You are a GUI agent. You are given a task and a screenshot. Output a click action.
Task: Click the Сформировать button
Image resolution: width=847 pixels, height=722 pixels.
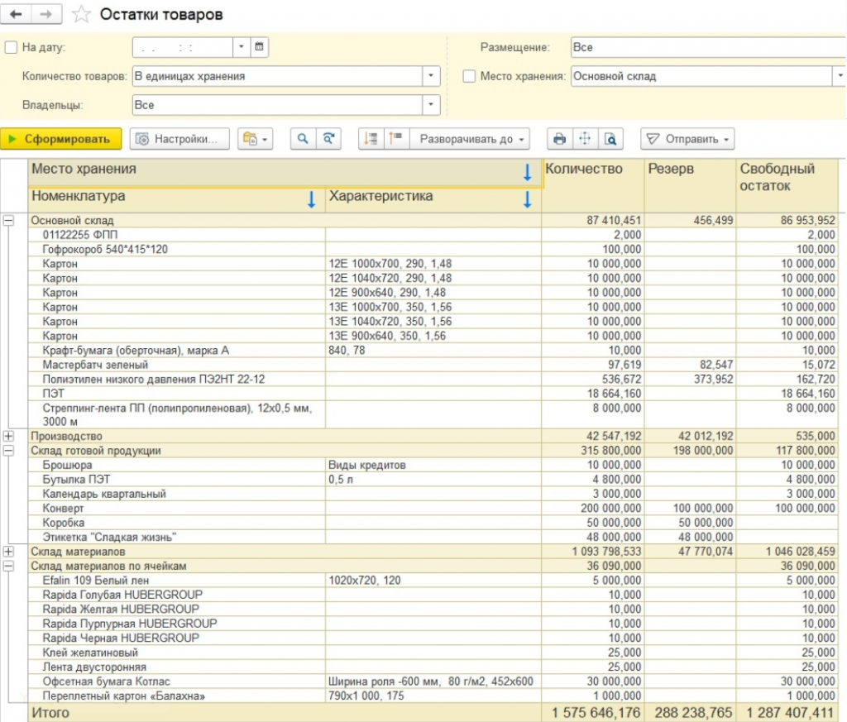tap(60, 139)
